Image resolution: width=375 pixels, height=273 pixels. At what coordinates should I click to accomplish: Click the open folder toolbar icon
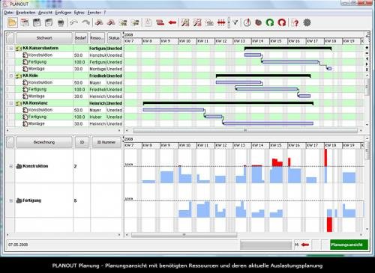(x=12, y=22)
